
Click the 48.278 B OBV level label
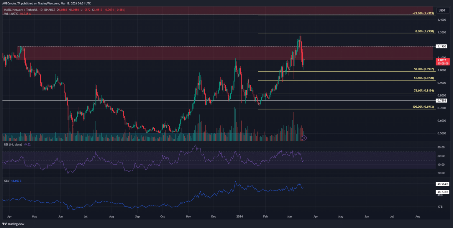(442, 192)
